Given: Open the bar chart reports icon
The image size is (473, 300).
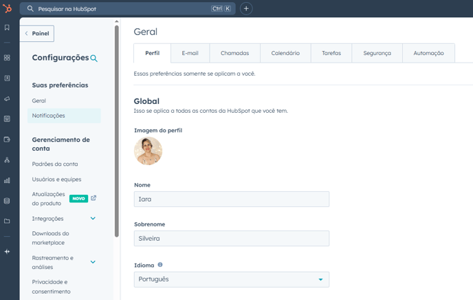Looking at the screenshot, I should pyautogui.click(x=7, y=180).
